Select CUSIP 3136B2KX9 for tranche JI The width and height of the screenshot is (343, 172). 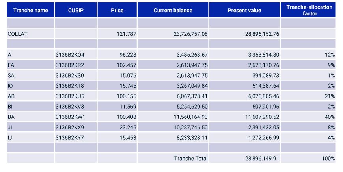tap(70, 127)
